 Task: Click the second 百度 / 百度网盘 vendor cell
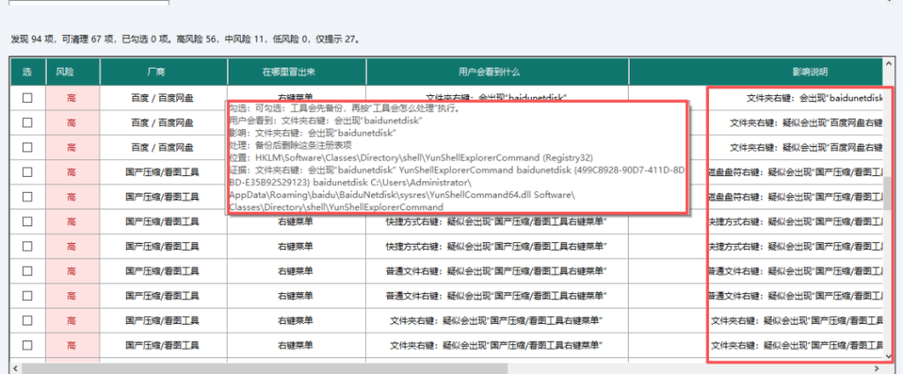point(163,122)
